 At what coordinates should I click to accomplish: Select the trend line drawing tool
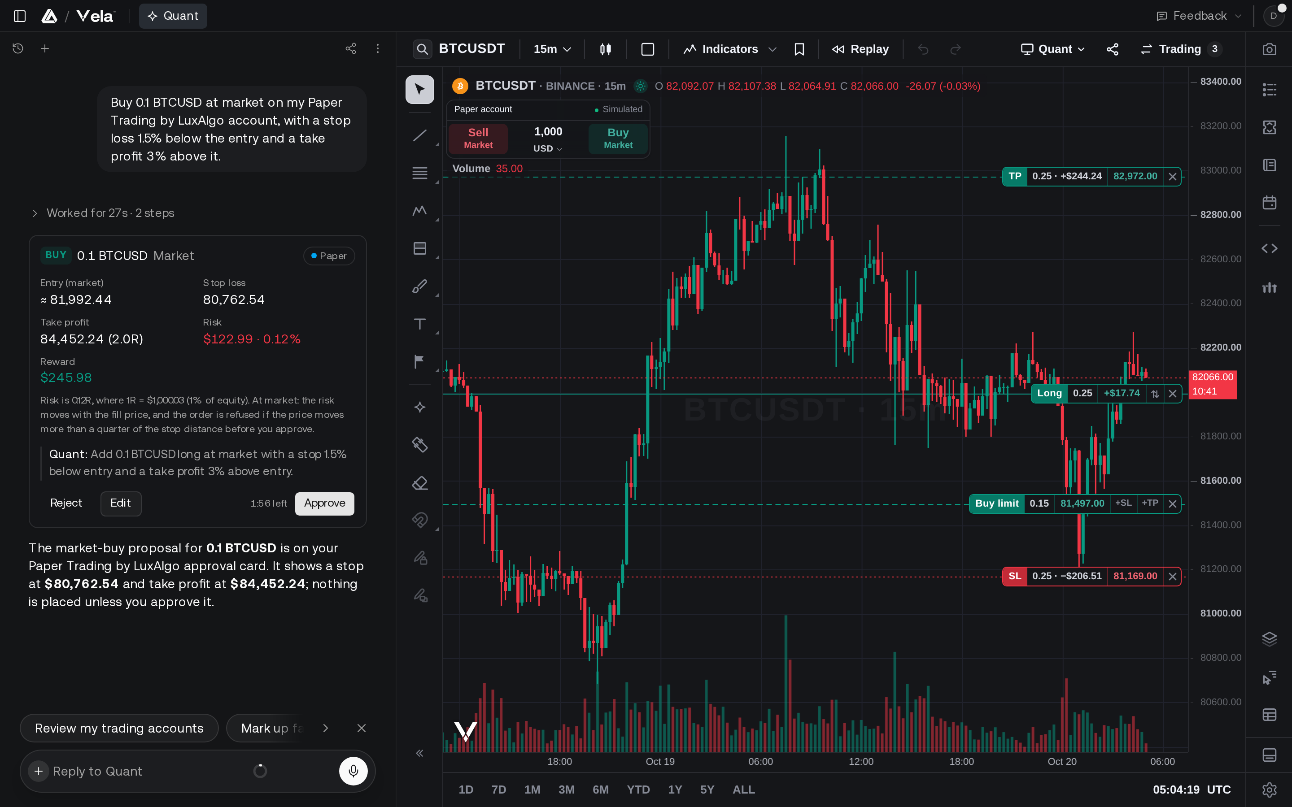coord(419,135)
